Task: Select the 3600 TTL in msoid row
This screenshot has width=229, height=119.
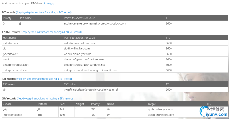Action: point(169,59)
